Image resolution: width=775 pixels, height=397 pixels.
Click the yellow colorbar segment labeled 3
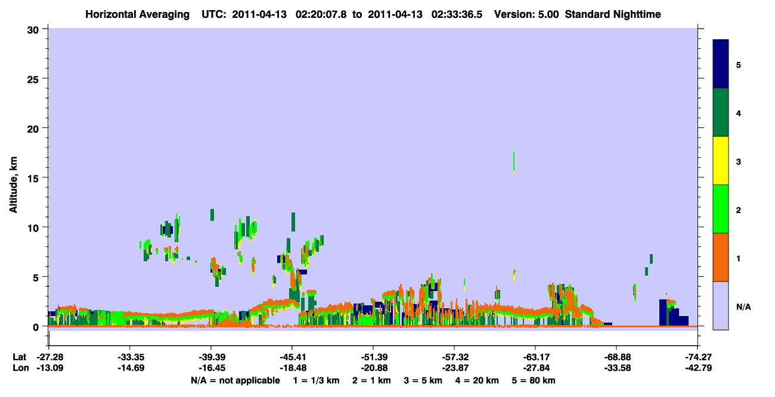(721, 161)
